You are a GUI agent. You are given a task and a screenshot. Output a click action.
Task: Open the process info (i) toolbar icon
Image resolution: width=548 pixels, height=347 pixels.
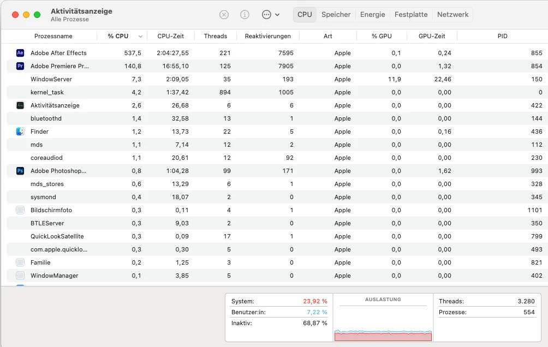(245, 15)
